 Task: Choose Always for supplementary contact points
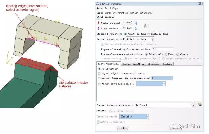click(x=178, y=54)
